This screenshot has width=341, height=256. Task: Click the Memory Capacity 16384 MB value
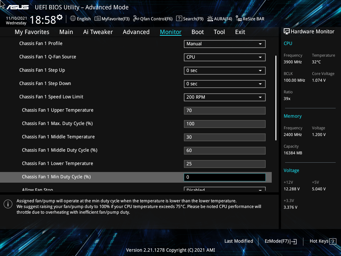293,153
